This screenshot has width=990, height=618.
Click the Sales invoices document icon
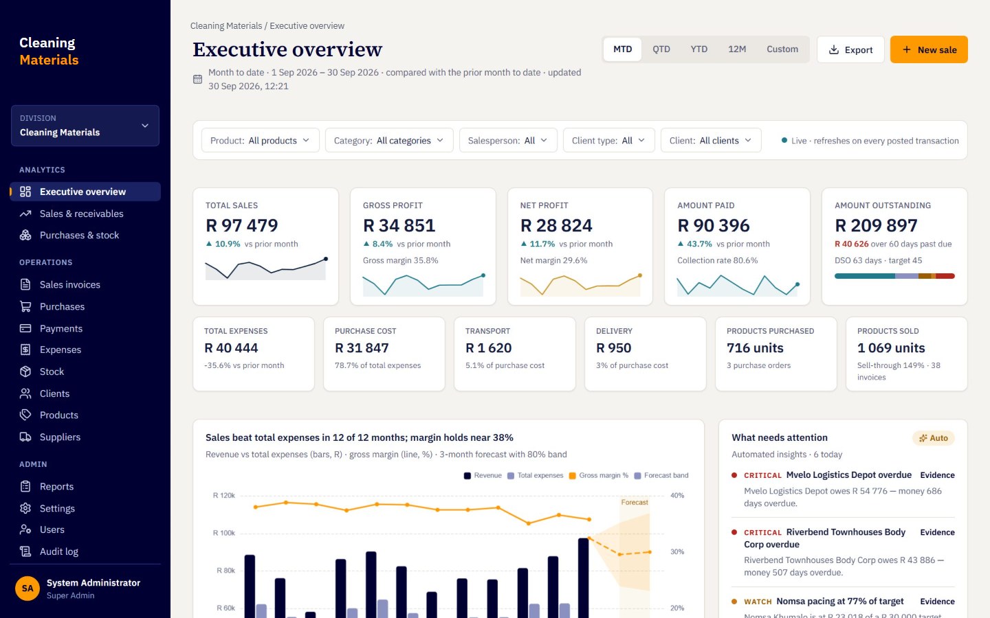pos(25,284)
